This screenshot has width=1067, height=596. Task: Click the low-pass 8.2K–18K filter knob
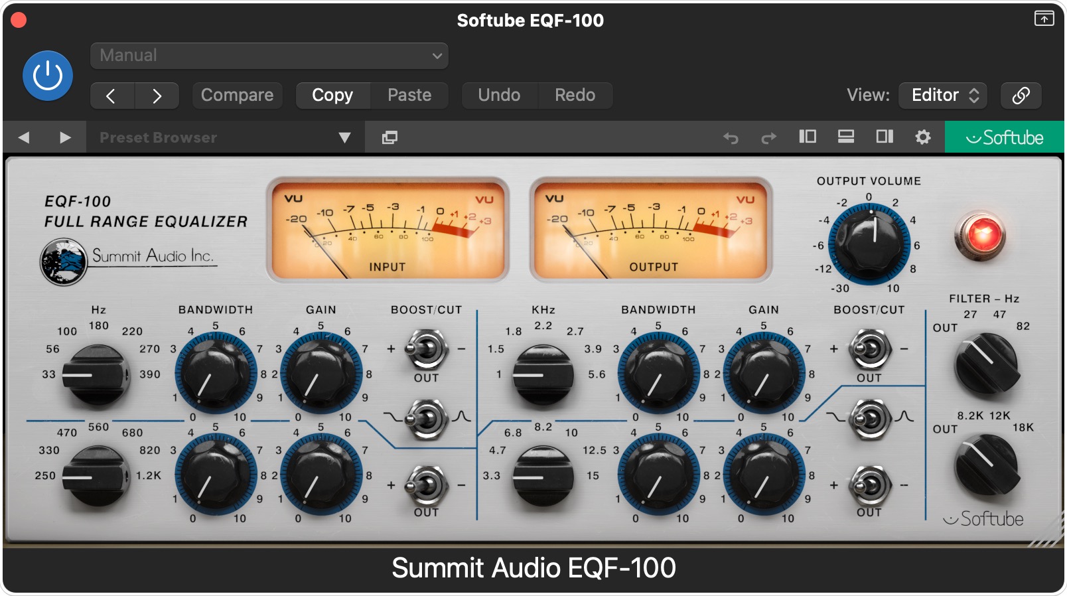pos(986,465)
